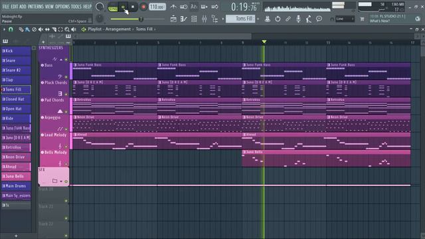Click the red Record button
This screenshot has width=425, height=239.
(x=143, y=7)
